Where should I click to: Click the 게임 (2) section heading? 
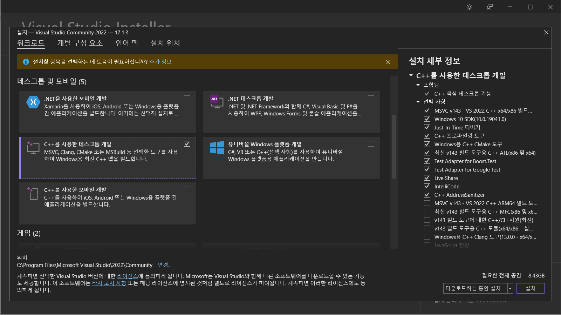[x=29, y=233]
